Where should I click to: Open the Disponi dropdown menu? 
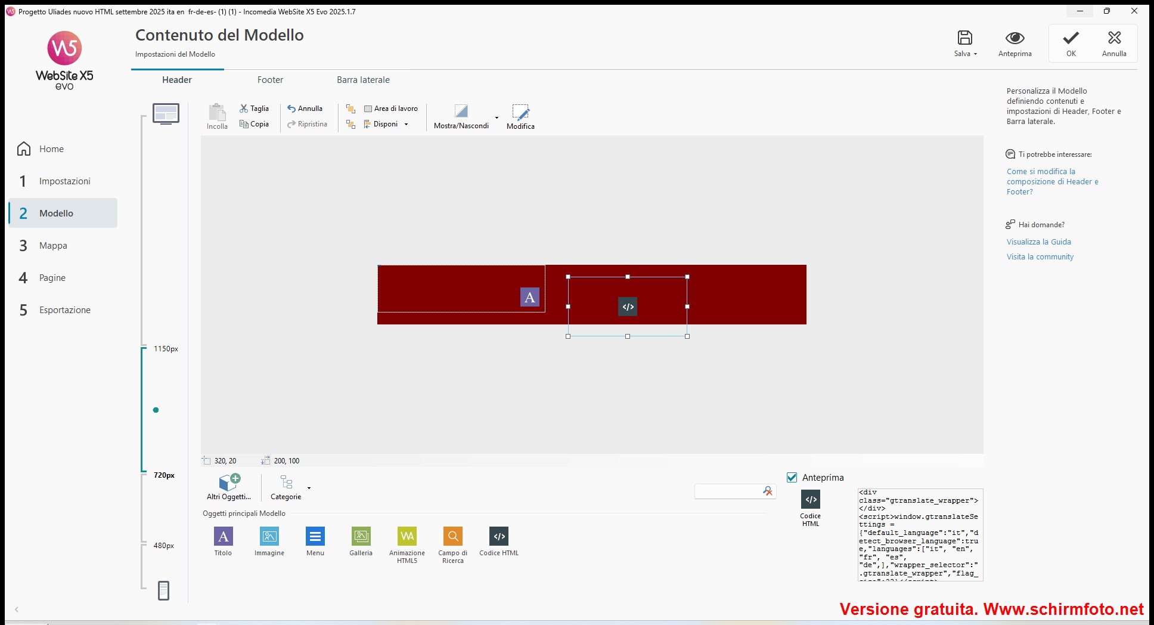(406, 125)
